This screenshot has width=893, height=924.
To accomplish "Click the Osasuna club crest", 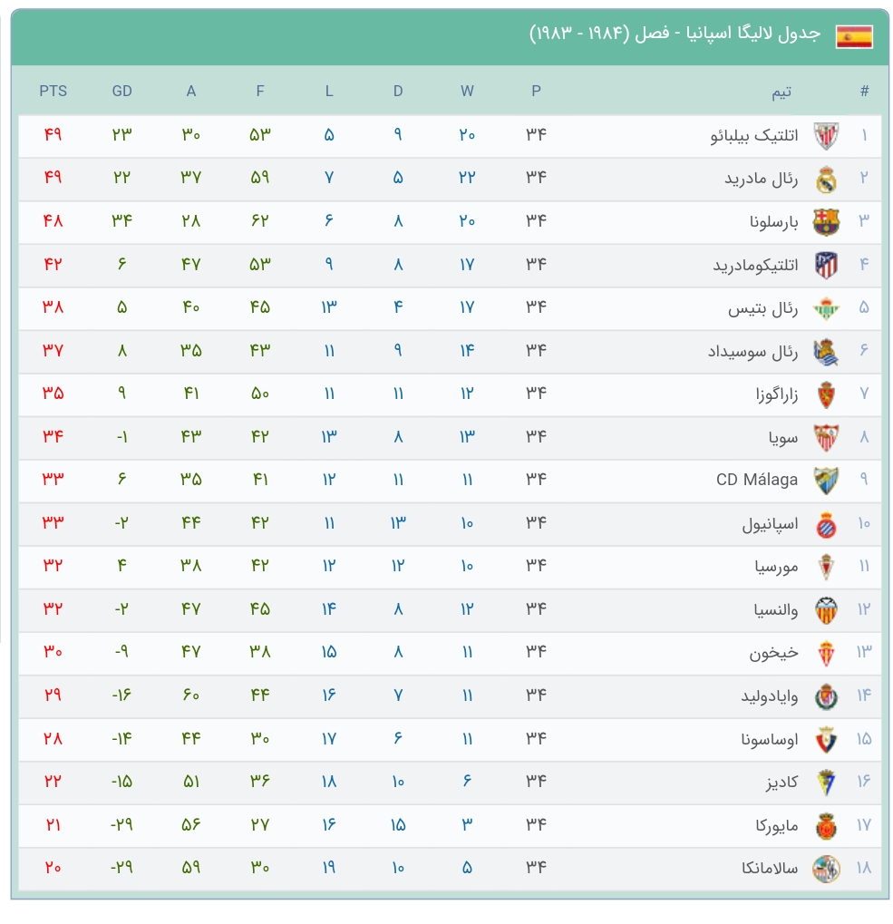I will point(826,740).
